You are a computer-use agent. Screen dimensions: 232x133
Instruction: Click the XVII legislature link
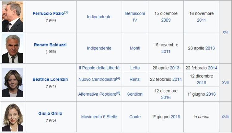225,83
